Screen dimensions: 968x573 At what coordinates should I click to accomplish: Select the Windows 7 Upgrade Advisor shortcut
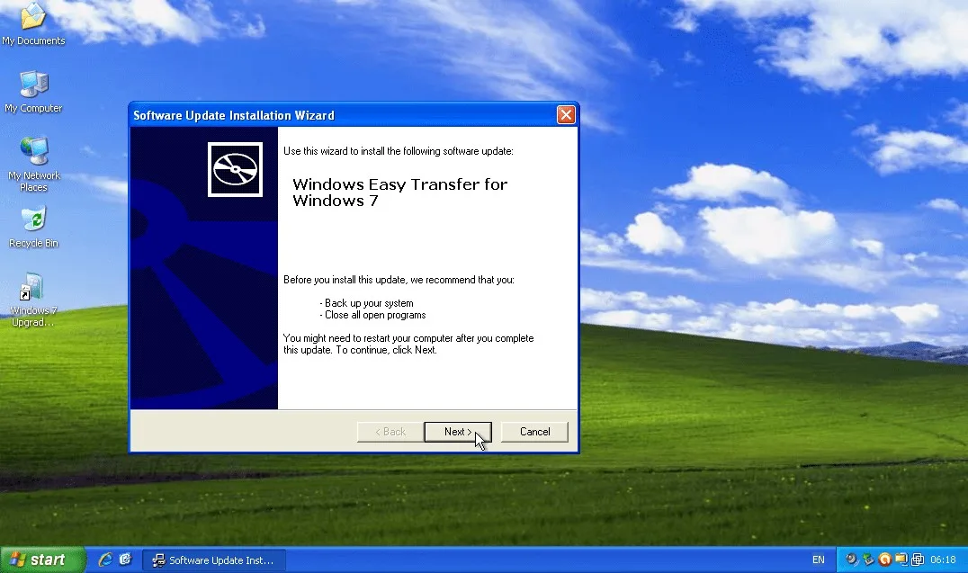click(33, 300)
